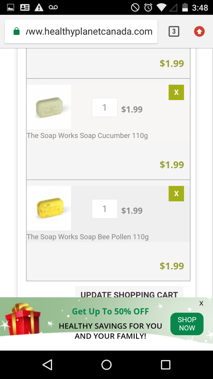Close the 50% OFF promo banner
Screen dimensions: 213x379
(x=201, y=303)
